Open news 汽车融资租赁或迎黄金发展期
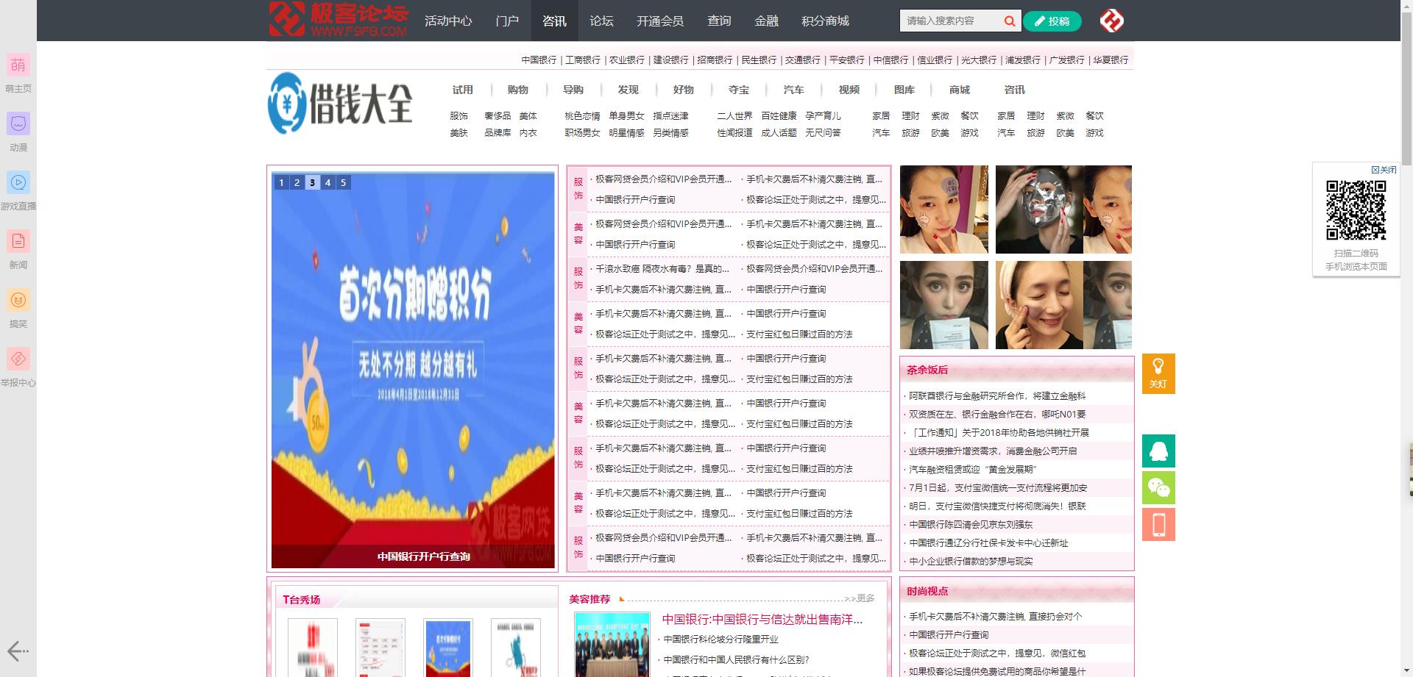 coord(972,470)
